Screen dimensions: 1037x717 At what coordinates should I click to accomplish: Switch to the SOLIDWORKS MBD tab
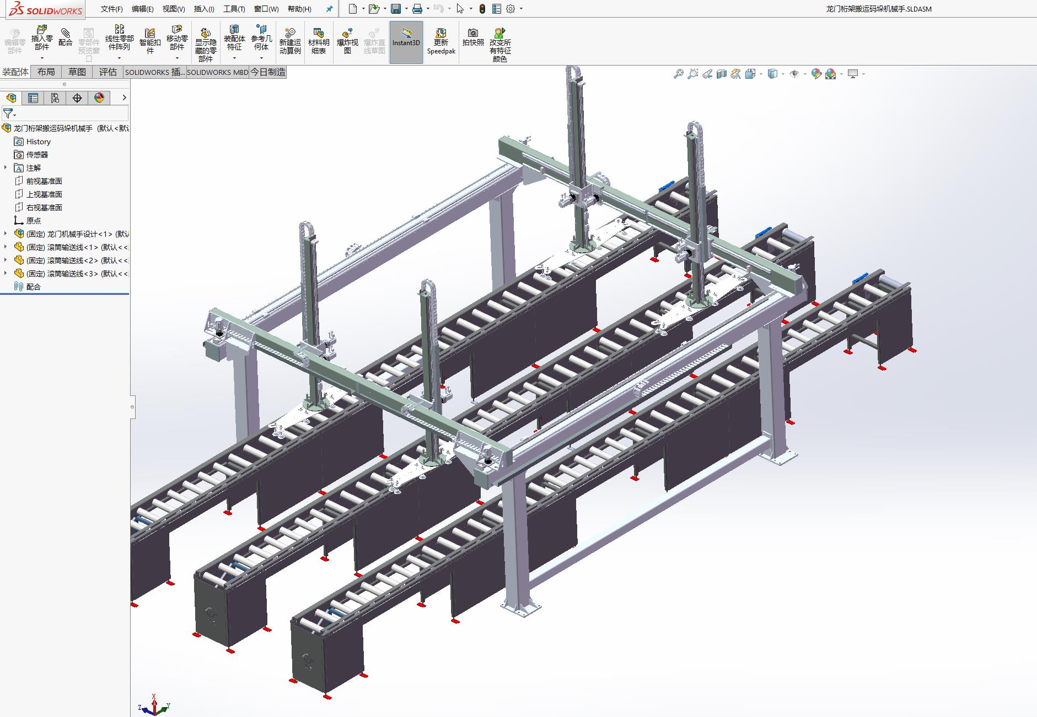point(218,72)
